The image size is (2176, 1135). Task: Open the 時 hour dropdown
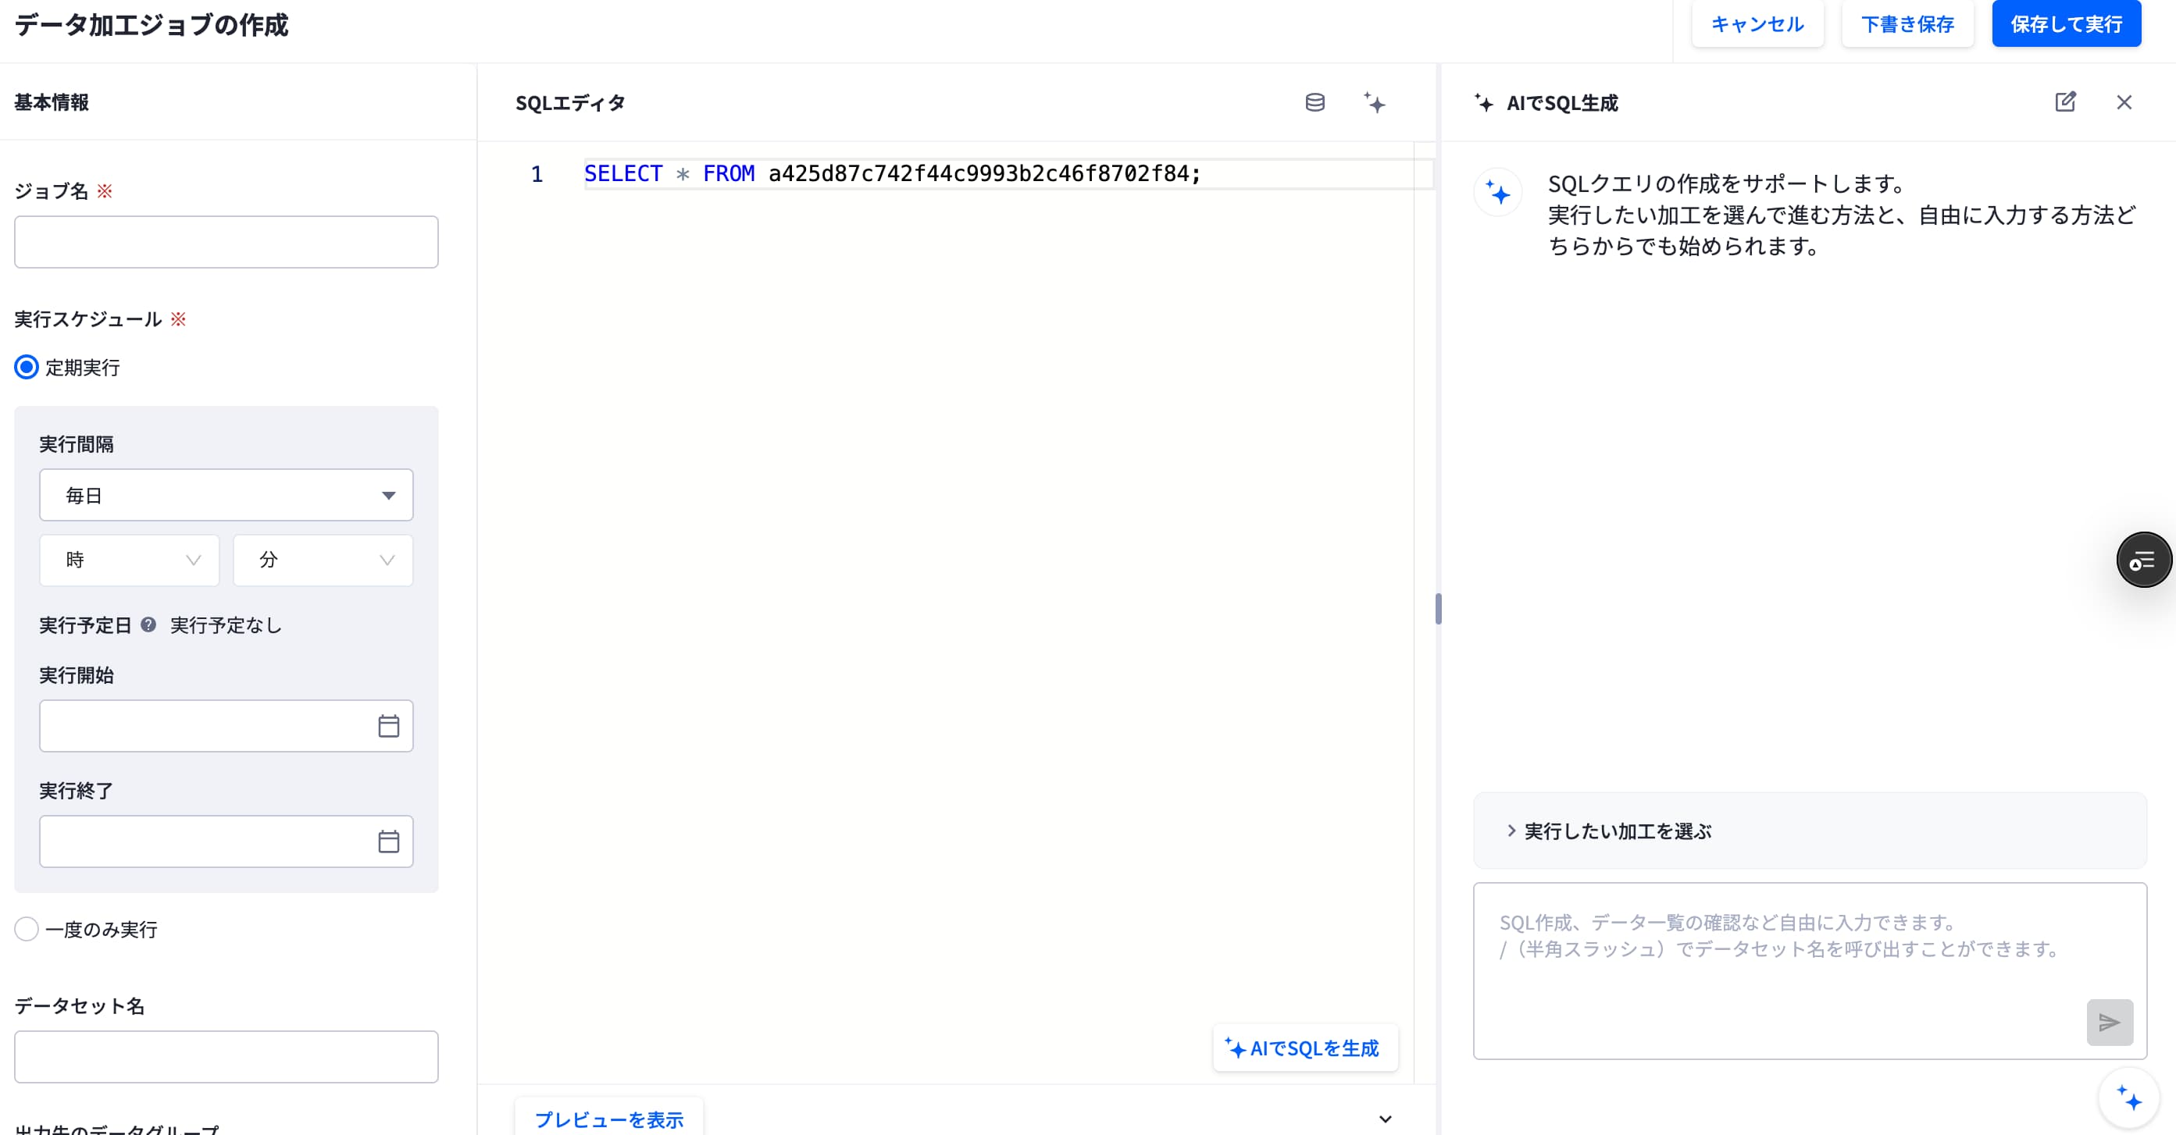pyautogui.click(x=129, y=560)
